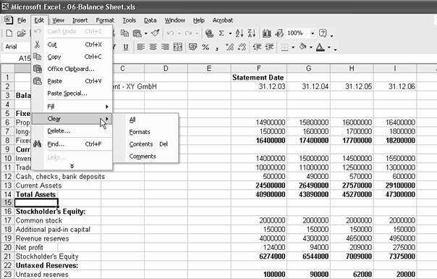Click the Currency style icon

(x=192, y=47)
